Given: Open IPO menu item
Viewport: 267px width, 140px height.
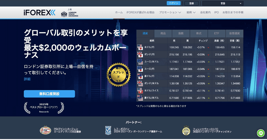Looking at the screenshot, I should (217, 12).
